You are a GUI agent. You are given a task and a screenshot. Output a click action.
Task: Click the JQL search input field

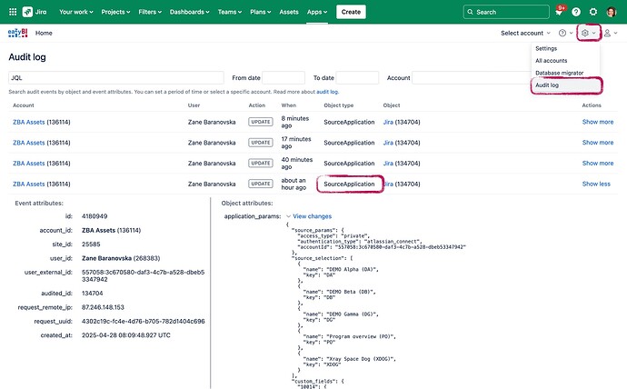(x=116, y=77)
